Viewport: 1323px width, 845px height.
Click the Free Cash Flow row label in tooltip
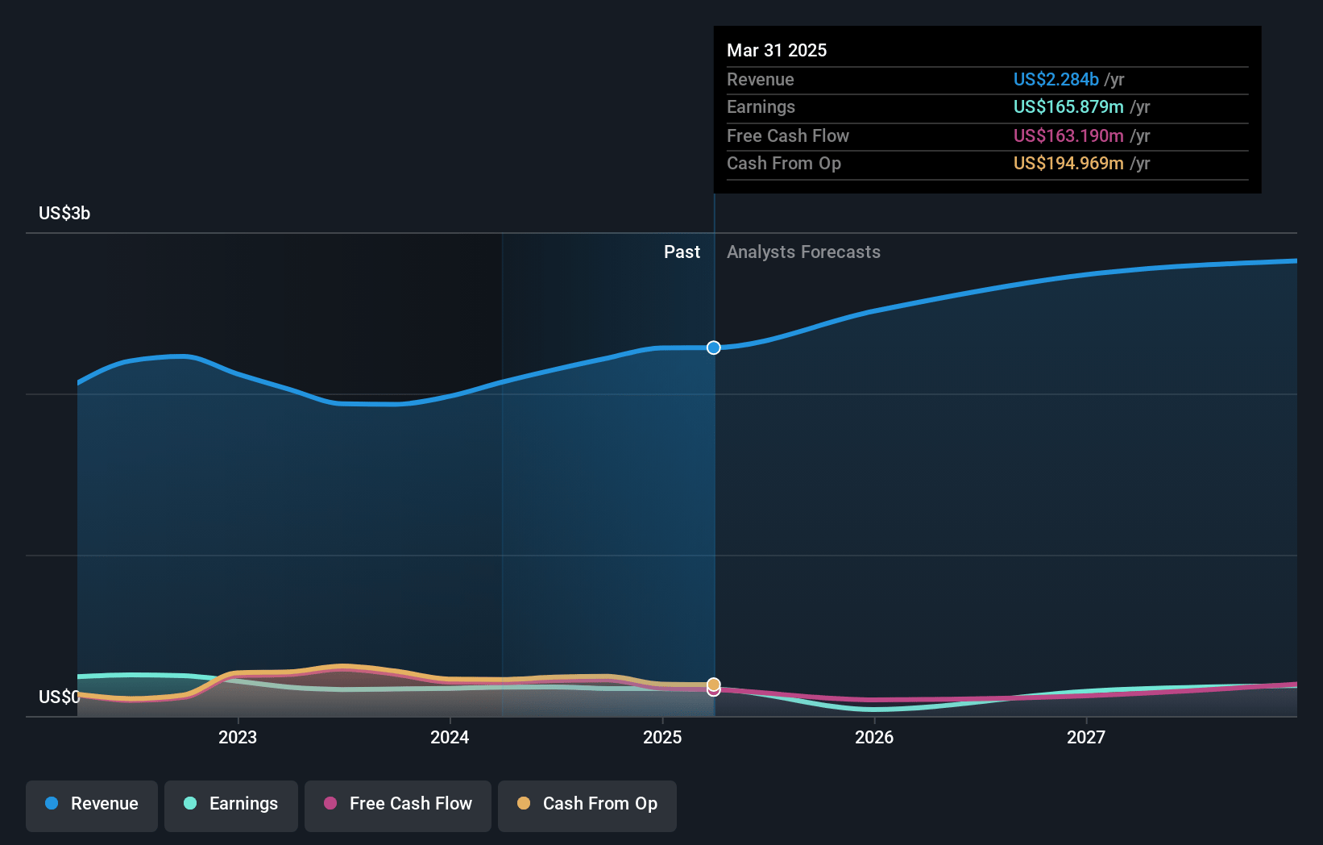click(788, 135)
